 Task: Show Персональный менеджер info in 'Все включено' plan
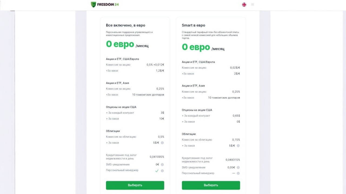[162, 171]
